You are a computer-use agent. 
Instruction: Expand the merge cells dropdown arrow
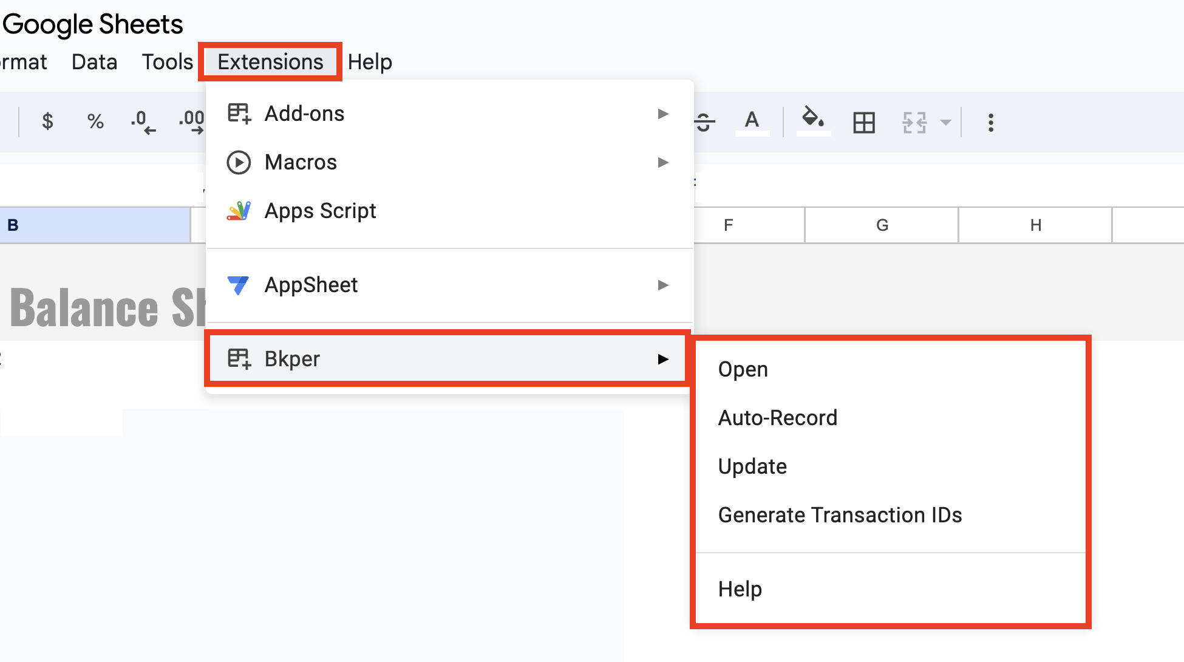(945, 121)
